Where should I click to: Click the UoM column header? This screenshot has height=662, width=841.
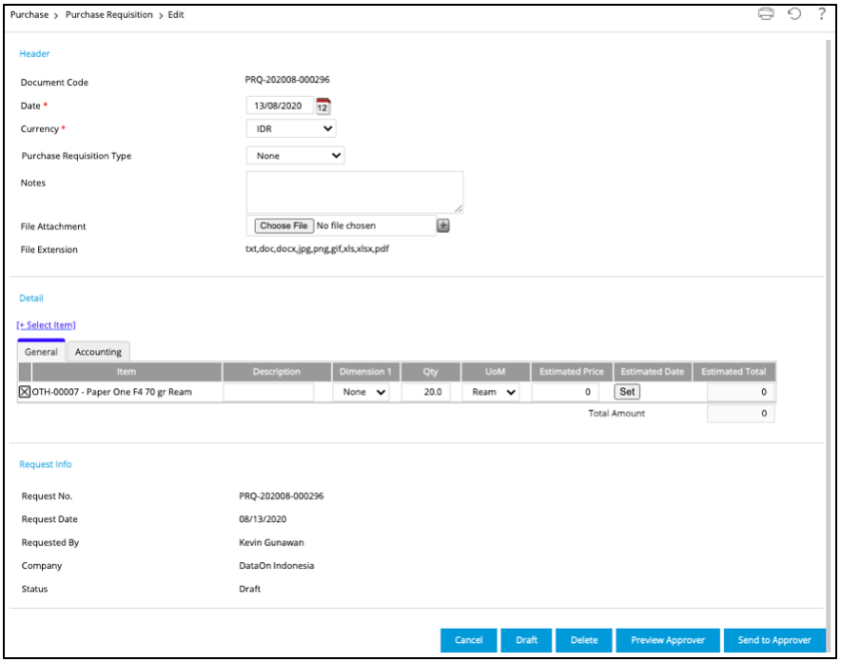[495, 372]
